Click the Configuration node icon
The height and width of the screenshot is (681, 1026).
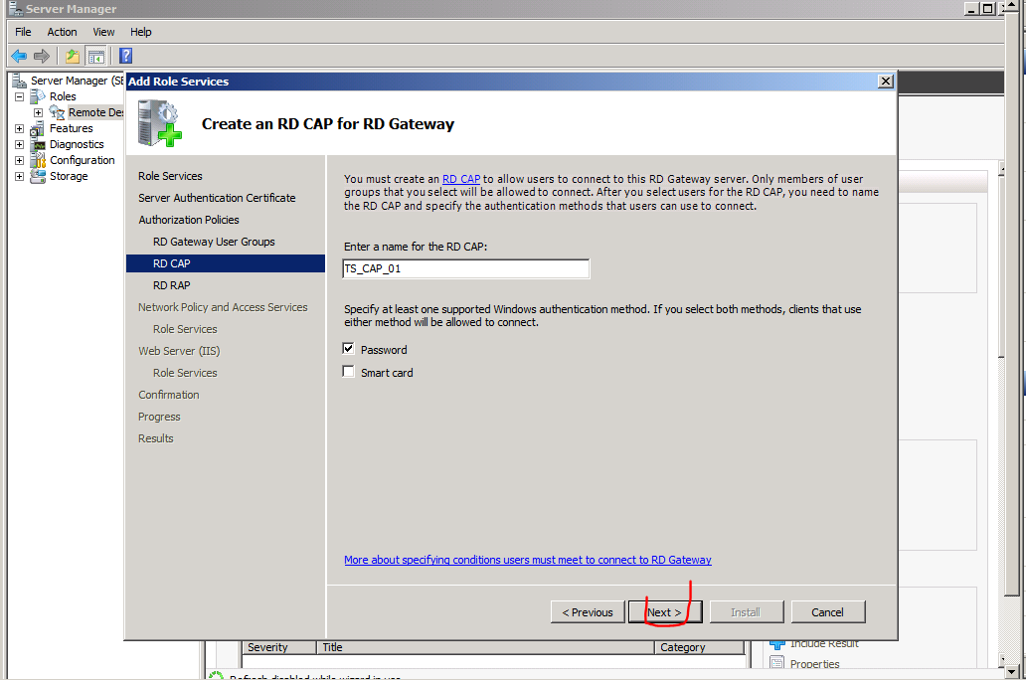(x=38, y=160)
